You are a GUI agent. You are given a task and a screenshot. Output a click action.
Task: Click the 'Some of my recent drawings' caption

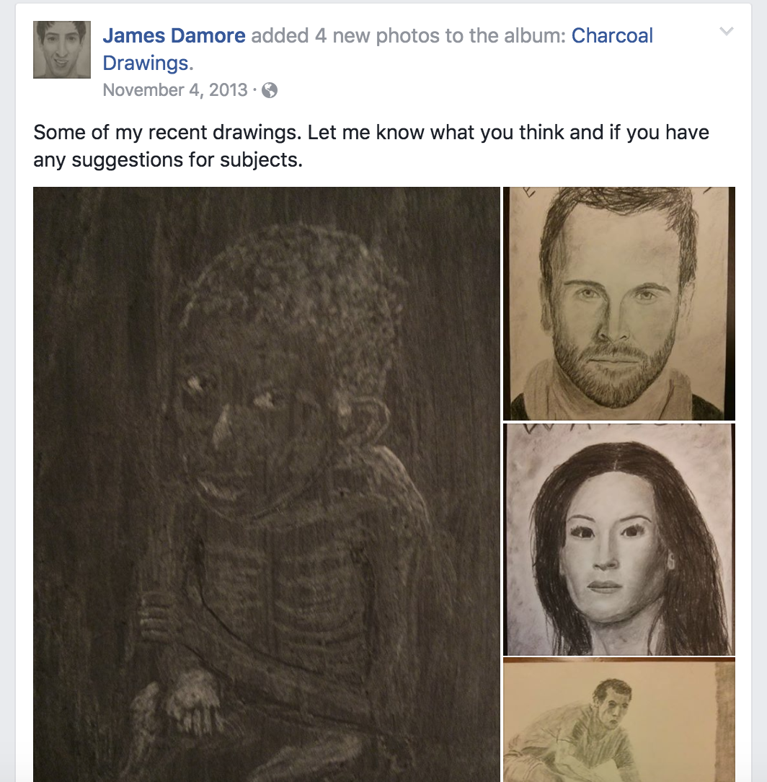(x=167, y=133)
